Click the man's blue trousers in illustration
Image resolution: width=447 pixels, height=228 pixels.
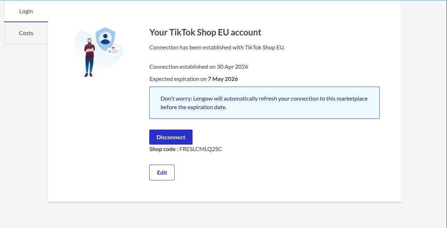tap(89, 65)
